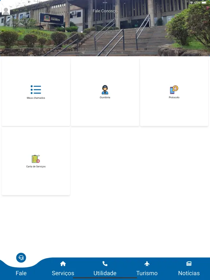Tap the Notícias newspaper icon
This screenshot has width=210, height=280.
[x=189, y=264]
